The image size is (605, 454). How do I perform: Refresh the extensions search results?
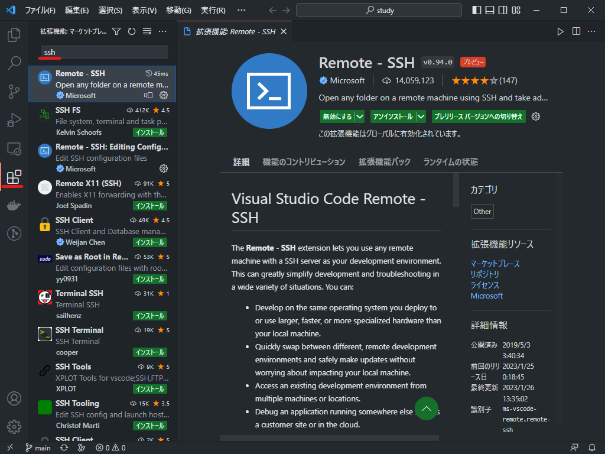point(131,31)
